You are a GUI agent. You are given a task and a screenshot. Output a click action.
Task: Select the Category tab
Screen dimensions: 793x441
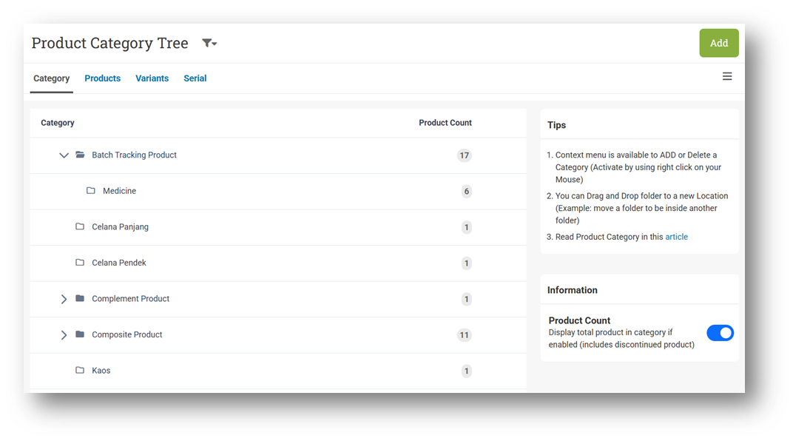(x=52, y=78)
